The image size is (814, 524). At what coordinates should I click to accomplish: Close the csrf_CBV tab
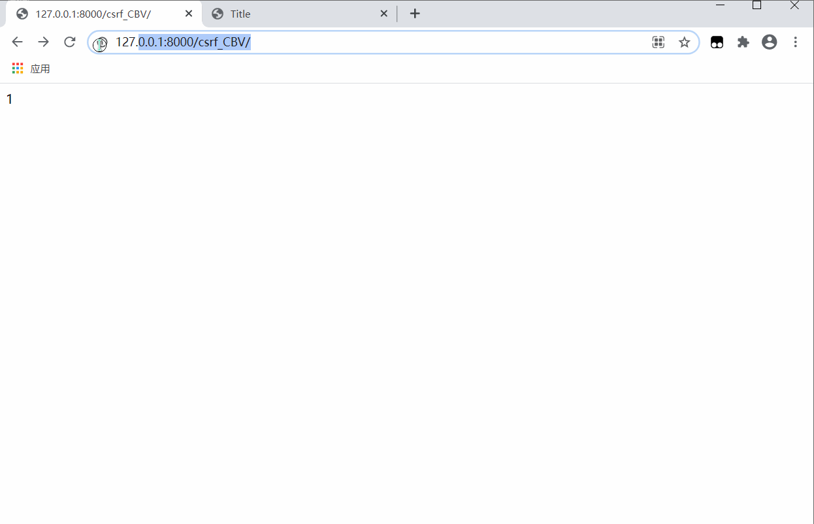189,14
